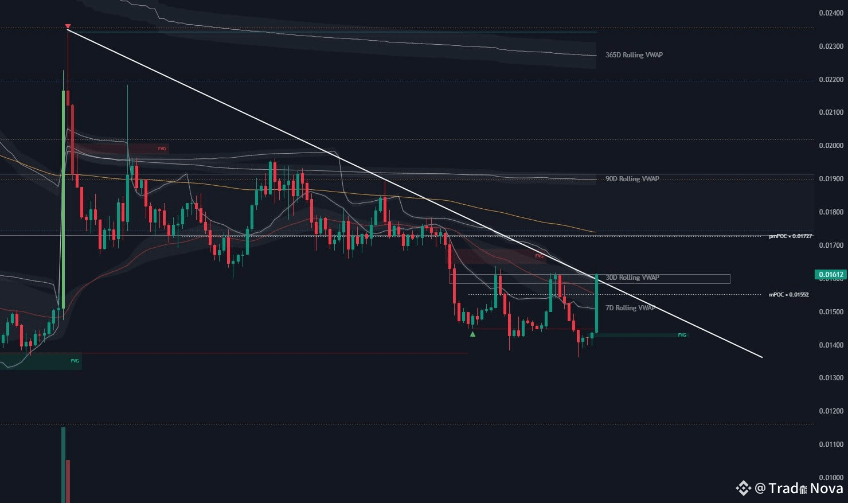Click the Binance diamond logo in the watermark
Image resolution: width=848 pixels, height=503 pixels.
pos(743,488)
